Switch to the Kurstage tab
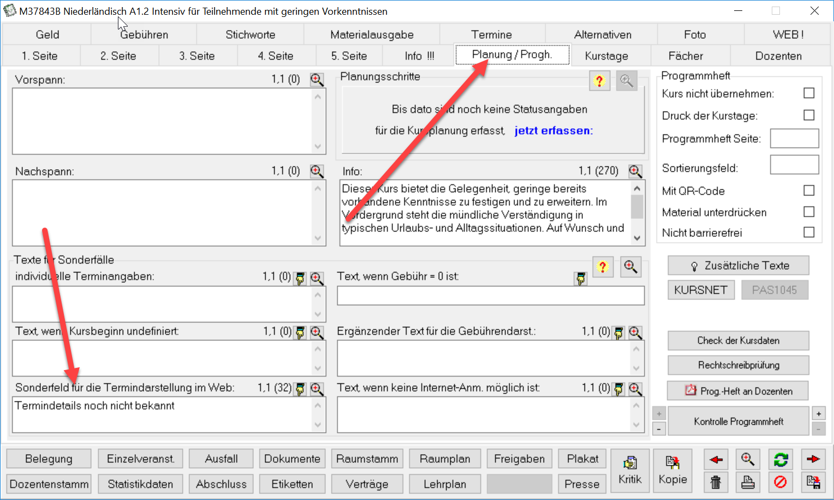This screenshot has width=834, height=500. (606, 56)
